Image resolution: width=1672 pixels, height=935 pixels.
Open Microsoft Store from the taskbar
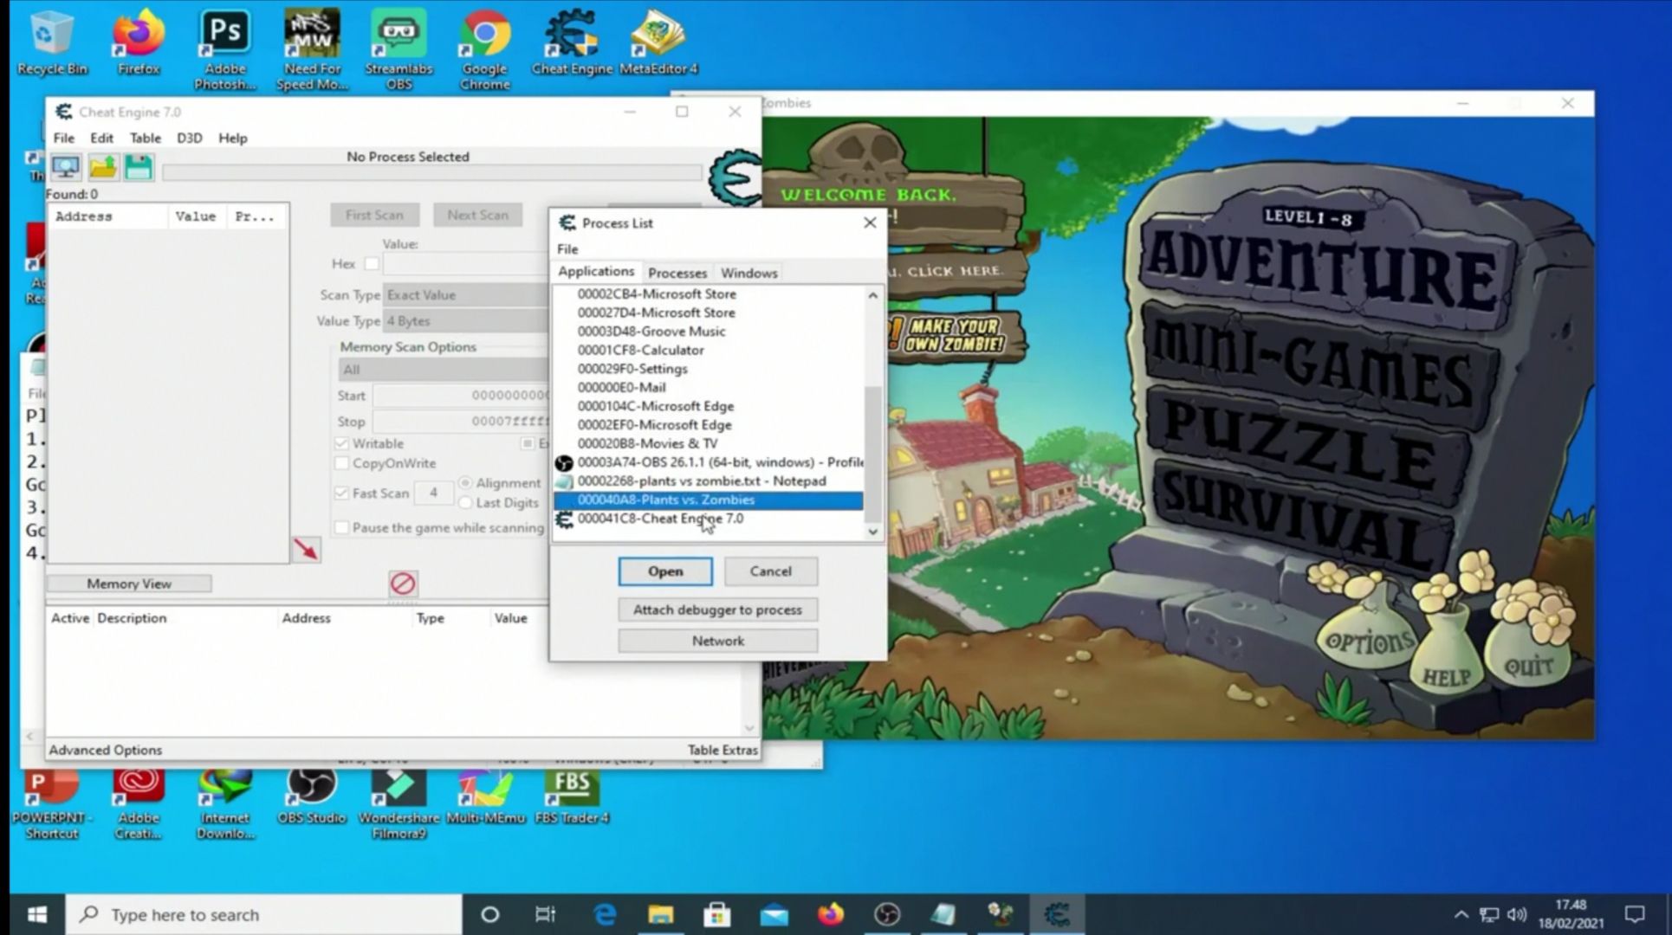[717, 914]
